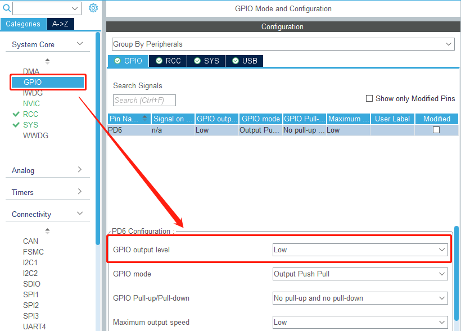Switch to the A->Z tab

click(60, 24)
